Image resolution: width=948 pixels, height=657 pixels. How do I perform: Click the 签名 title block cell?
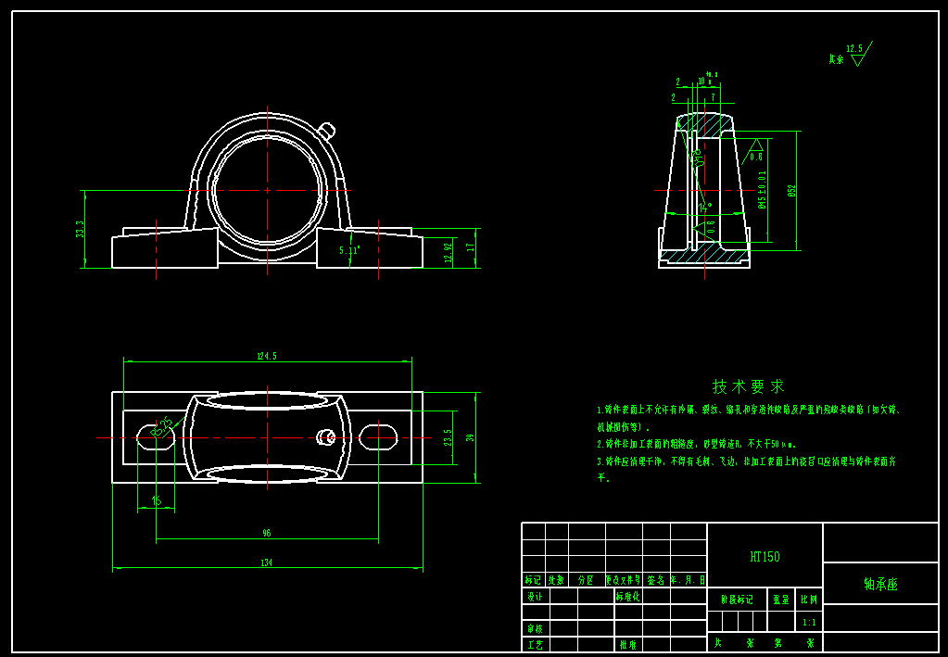(x=656, y=580)
